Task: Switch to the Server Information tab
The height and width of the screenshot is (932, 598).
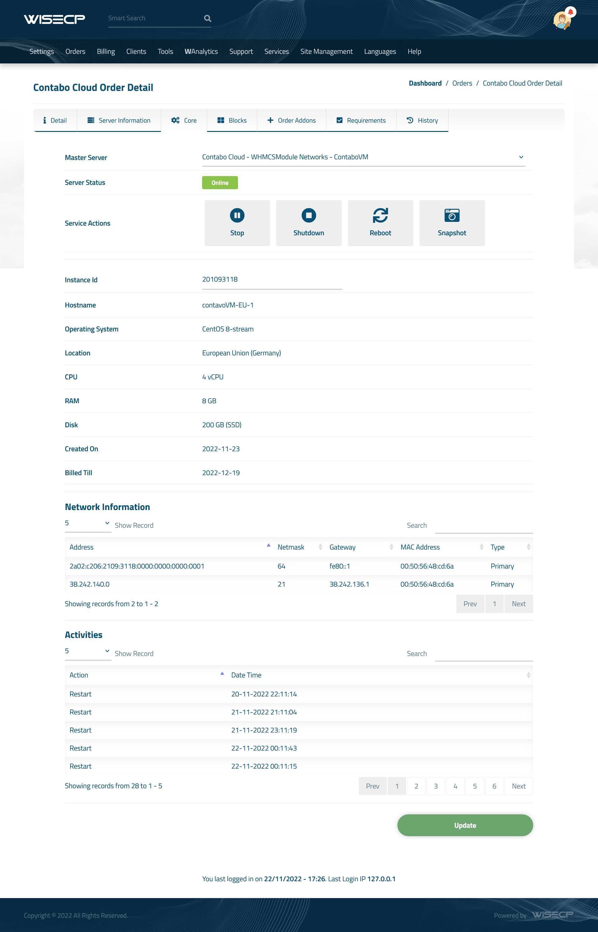Action: point(119,120)
